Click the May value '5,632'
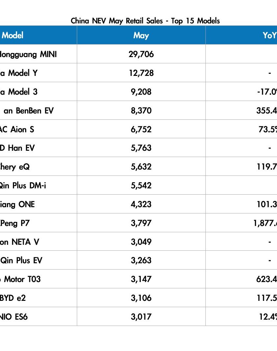 (141, 167)
